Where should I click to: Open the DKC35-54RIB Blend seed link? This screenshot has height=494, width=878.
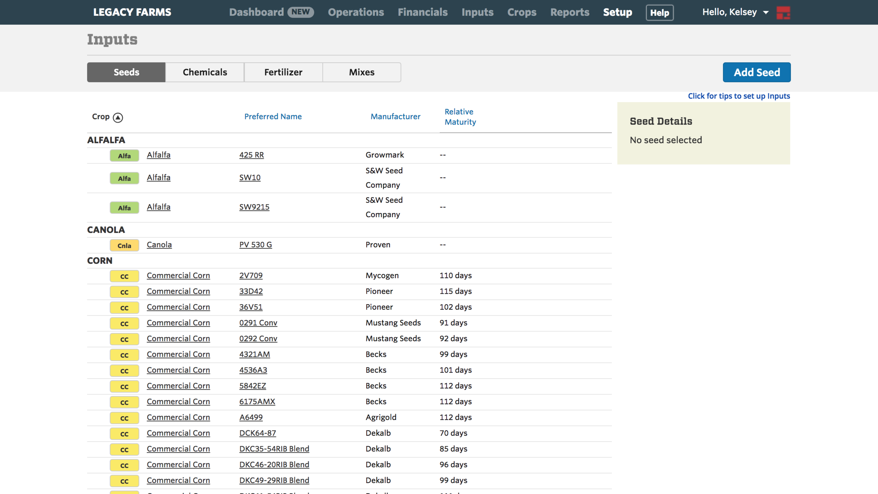(x=274, y=449)
